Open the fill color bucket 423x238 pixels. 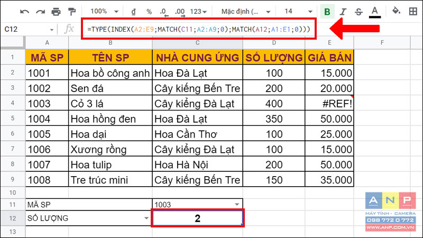pos(396,11)
